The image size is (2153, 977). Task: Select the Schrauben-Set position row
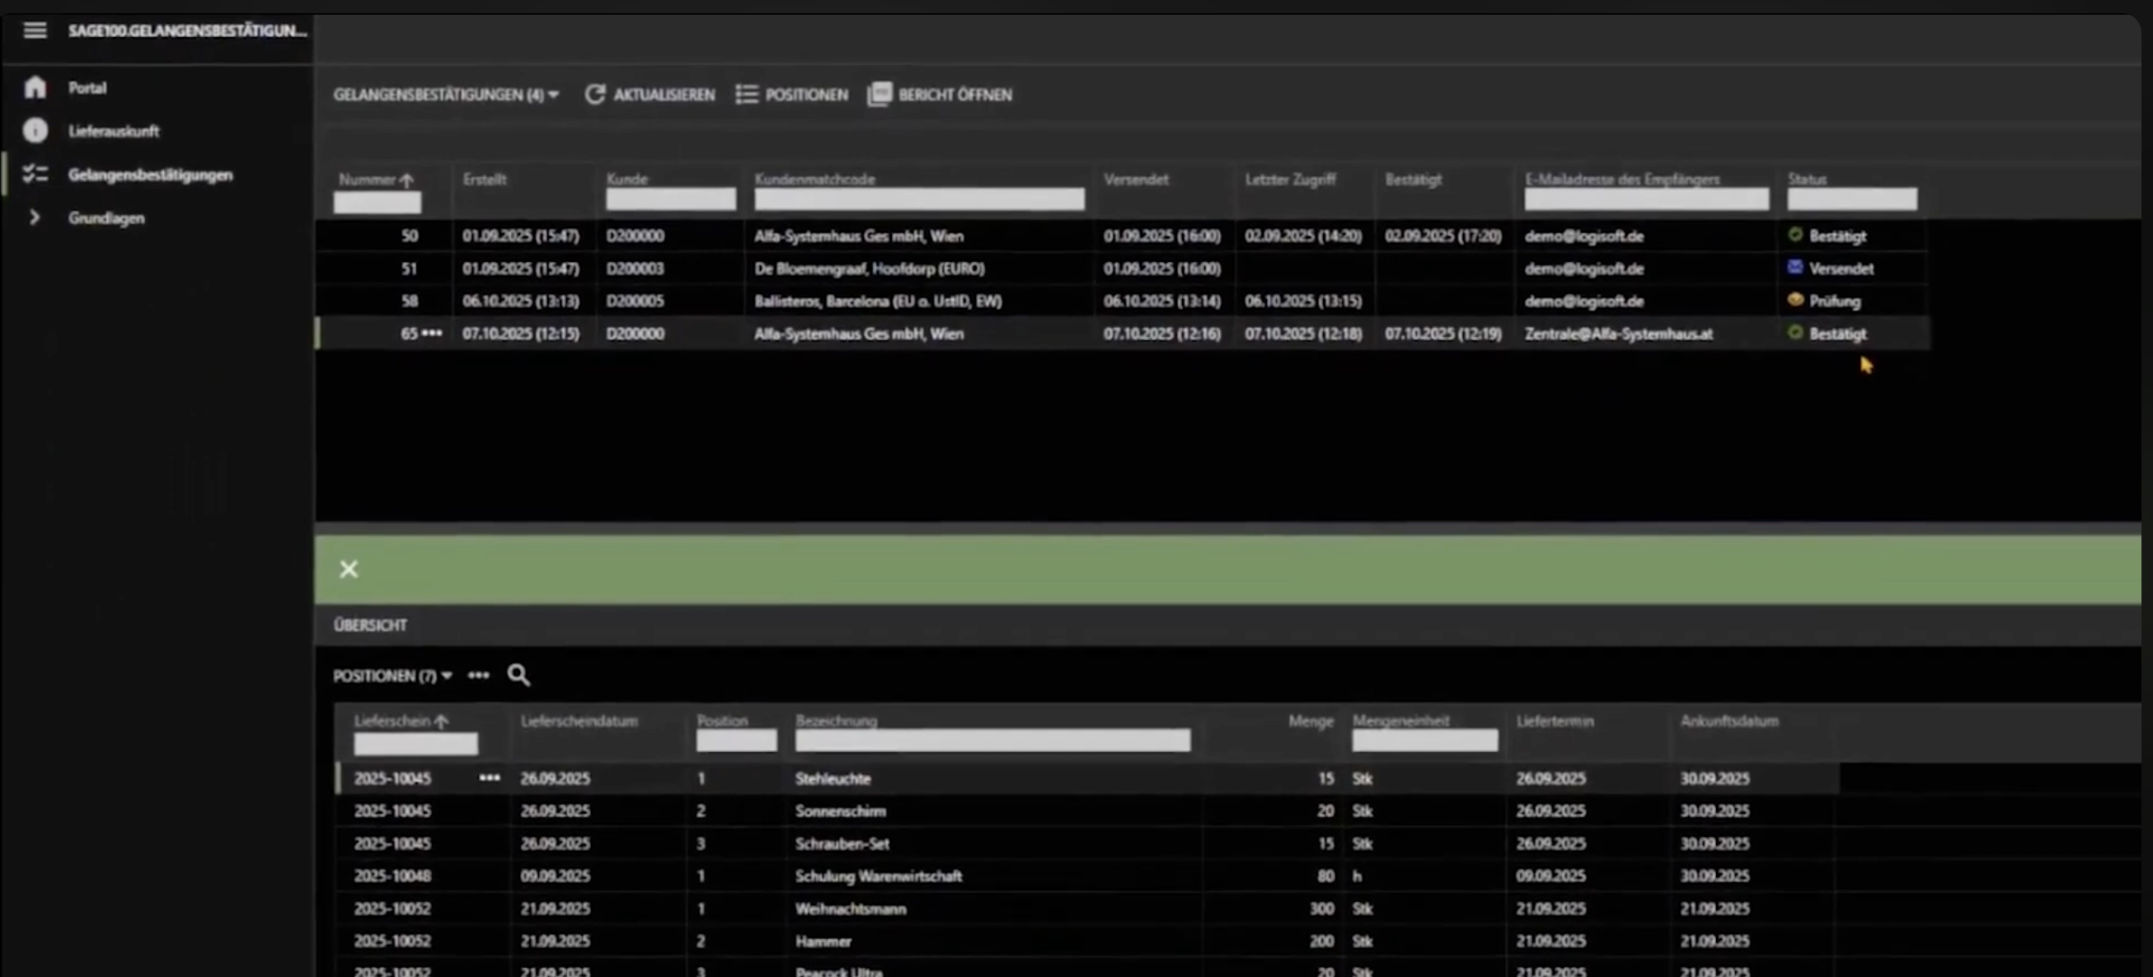[x=1086, y=844]
